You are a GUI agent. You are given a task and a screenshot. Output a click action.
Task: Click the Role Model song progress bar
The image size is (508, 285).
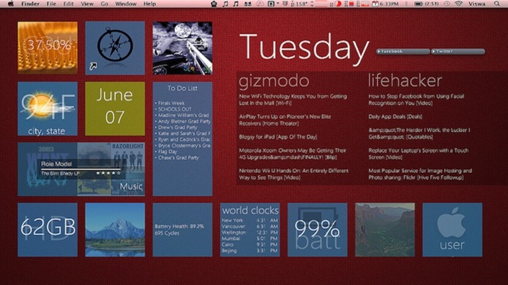pyautogui.click(x=80, y=169)
